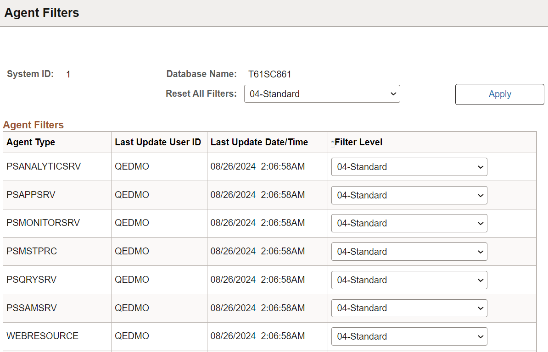Open the Filter Level dropdown for PSMONITORSRV
Screen dimensions: 548x352
pyautogui.click(x=408, y=223)
